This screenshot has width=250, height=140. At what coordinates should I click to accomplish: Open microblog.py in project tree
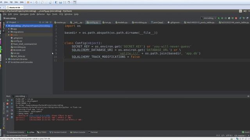(x=18, y=47)
